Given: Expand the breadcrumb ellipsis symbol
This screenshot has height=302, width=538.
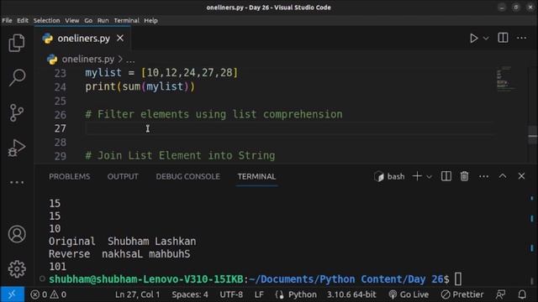Looking at the screenshot, I should pyautogui.click(x=130, y=60).
